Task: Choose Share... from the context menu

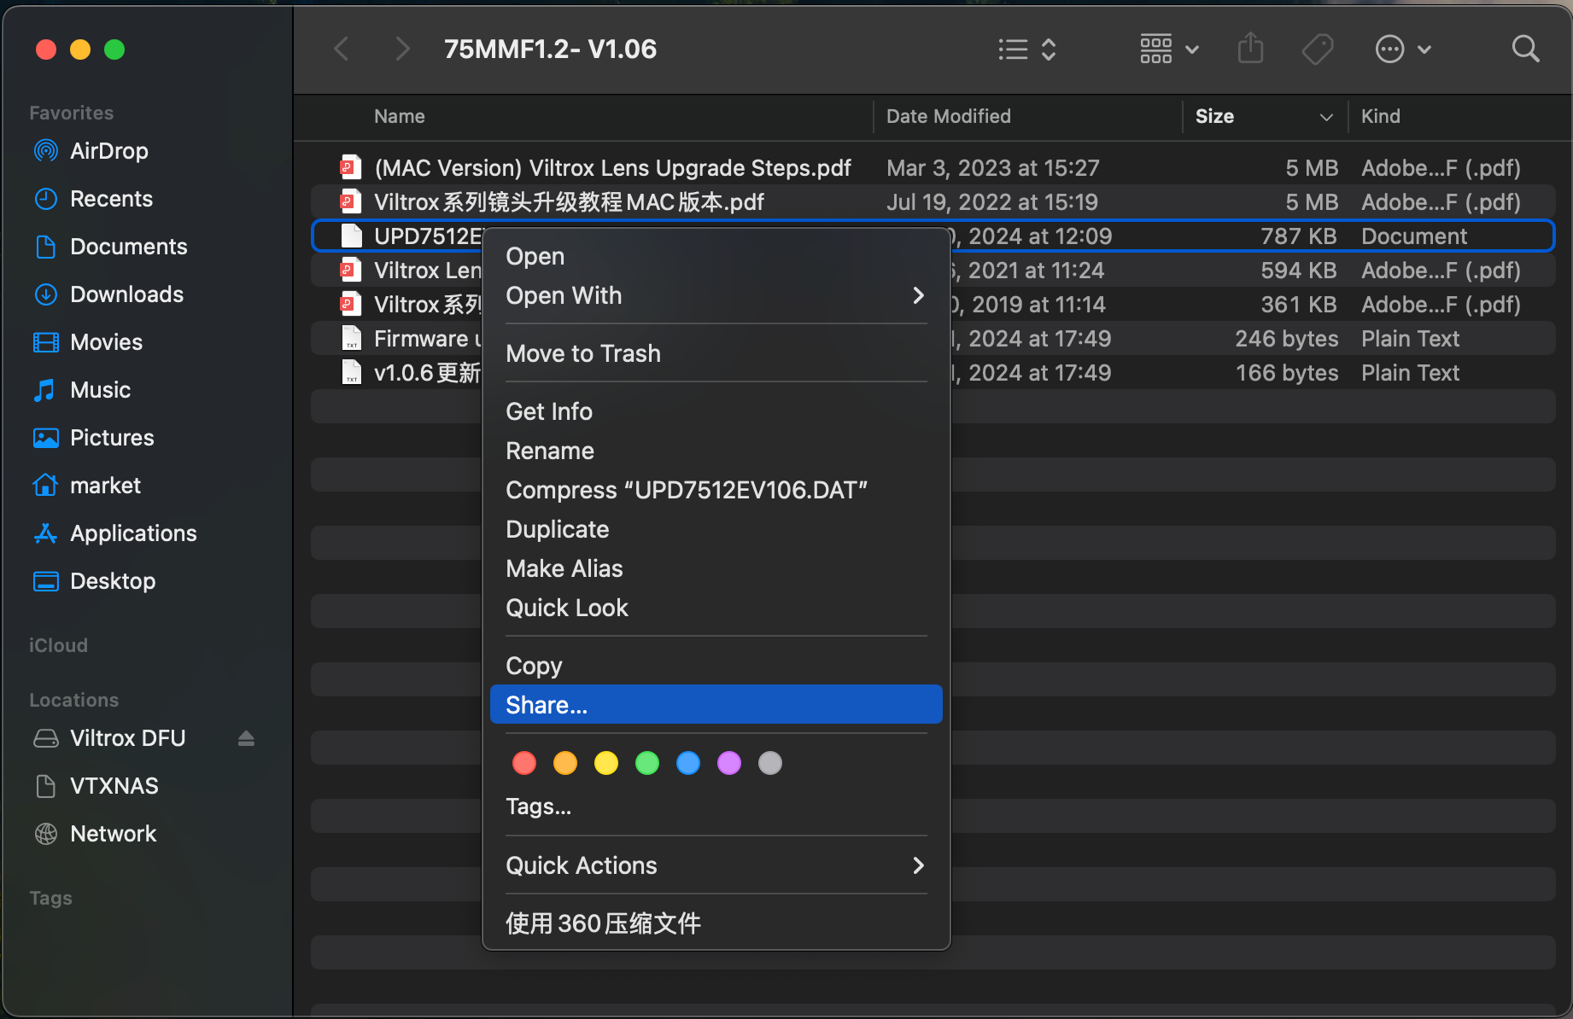Action: pos(716,705)
